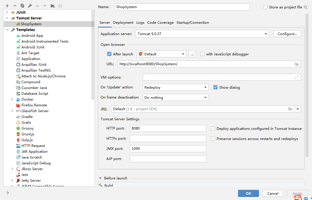The image size is (312, 200).
Task: Click HTTP port field 8080
Action: [168, 128]
